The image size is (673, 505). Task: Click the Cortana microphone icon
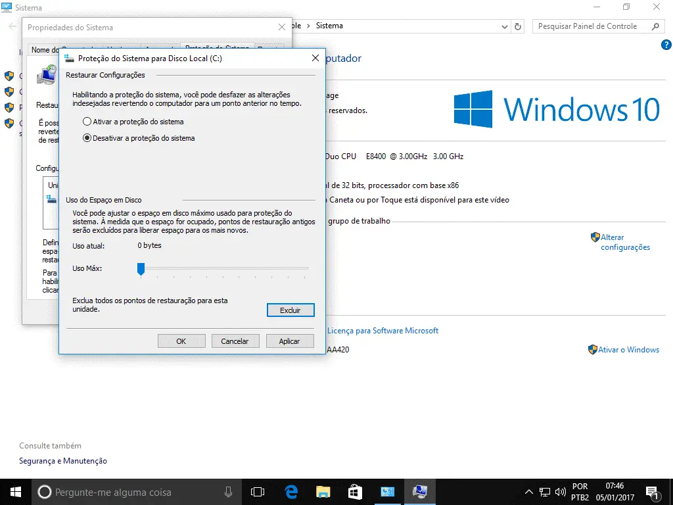pyautogui.click(x=228, y=492)
